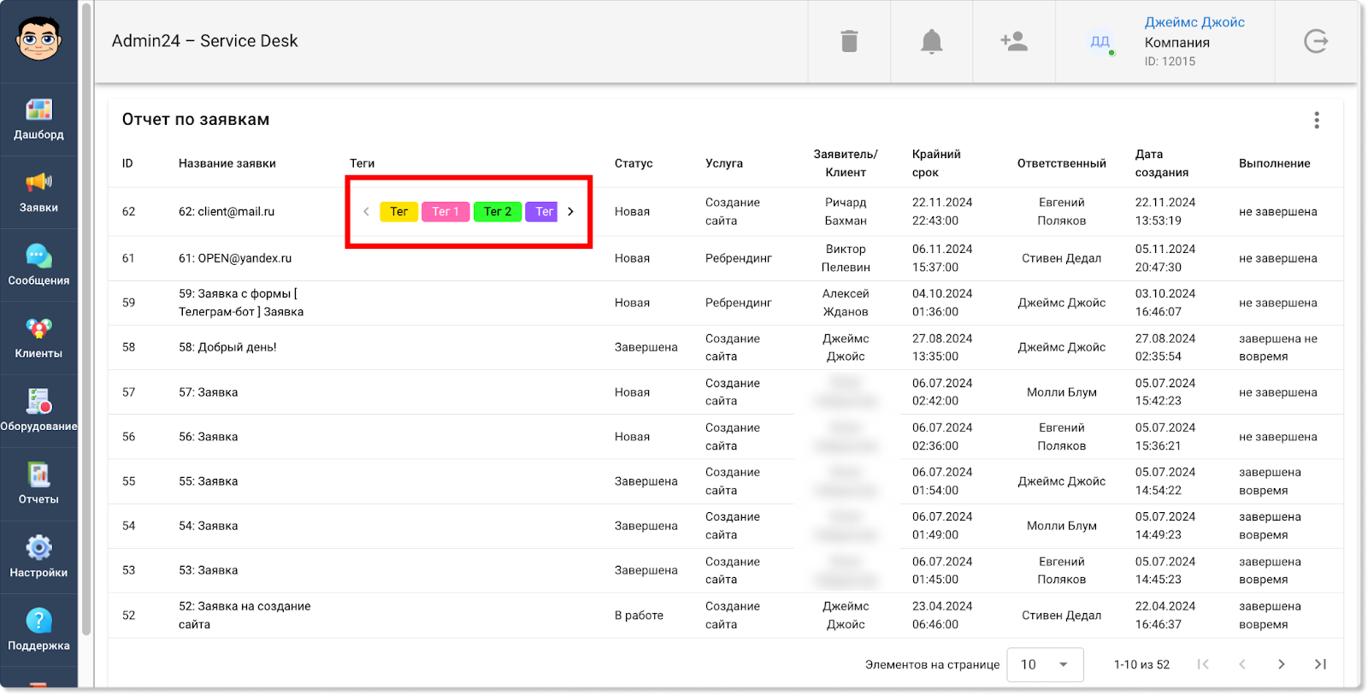Sort by the ID column header
The height and width of the screenshot is (695, 1368).
point(127,163)
